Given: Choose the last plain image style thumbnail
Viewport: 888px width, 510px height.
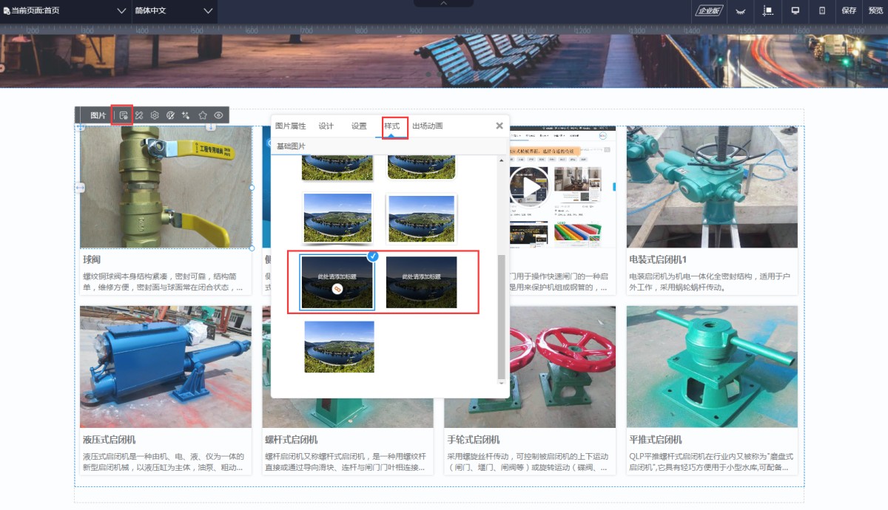Looking at the screenshot, I should (339, 347).
